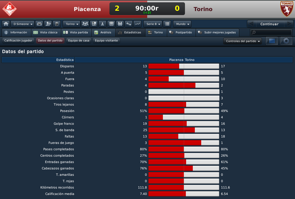295x199 pixels.
Task: Switch to the Análisis tab
Action: [x=103, y=32]
